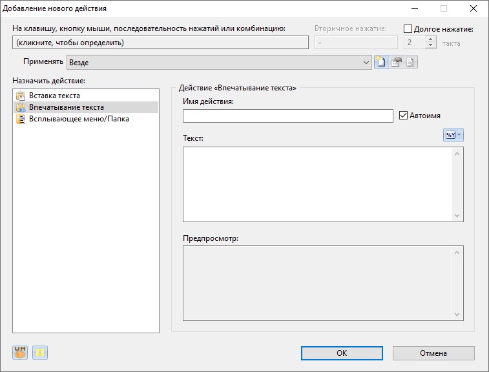Viewport: 489px width, 372px height.
Task: Confirm with the OK button
Action: click(x=342, y=353)
